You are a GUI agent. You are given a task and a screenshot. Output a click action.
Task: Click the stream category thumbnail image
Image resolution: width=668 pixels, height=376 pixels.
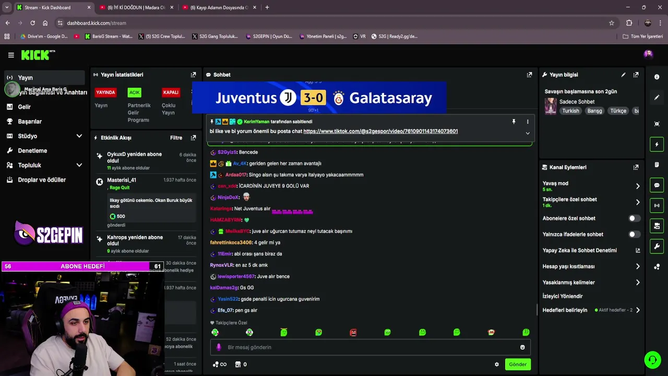pos(551,106)
